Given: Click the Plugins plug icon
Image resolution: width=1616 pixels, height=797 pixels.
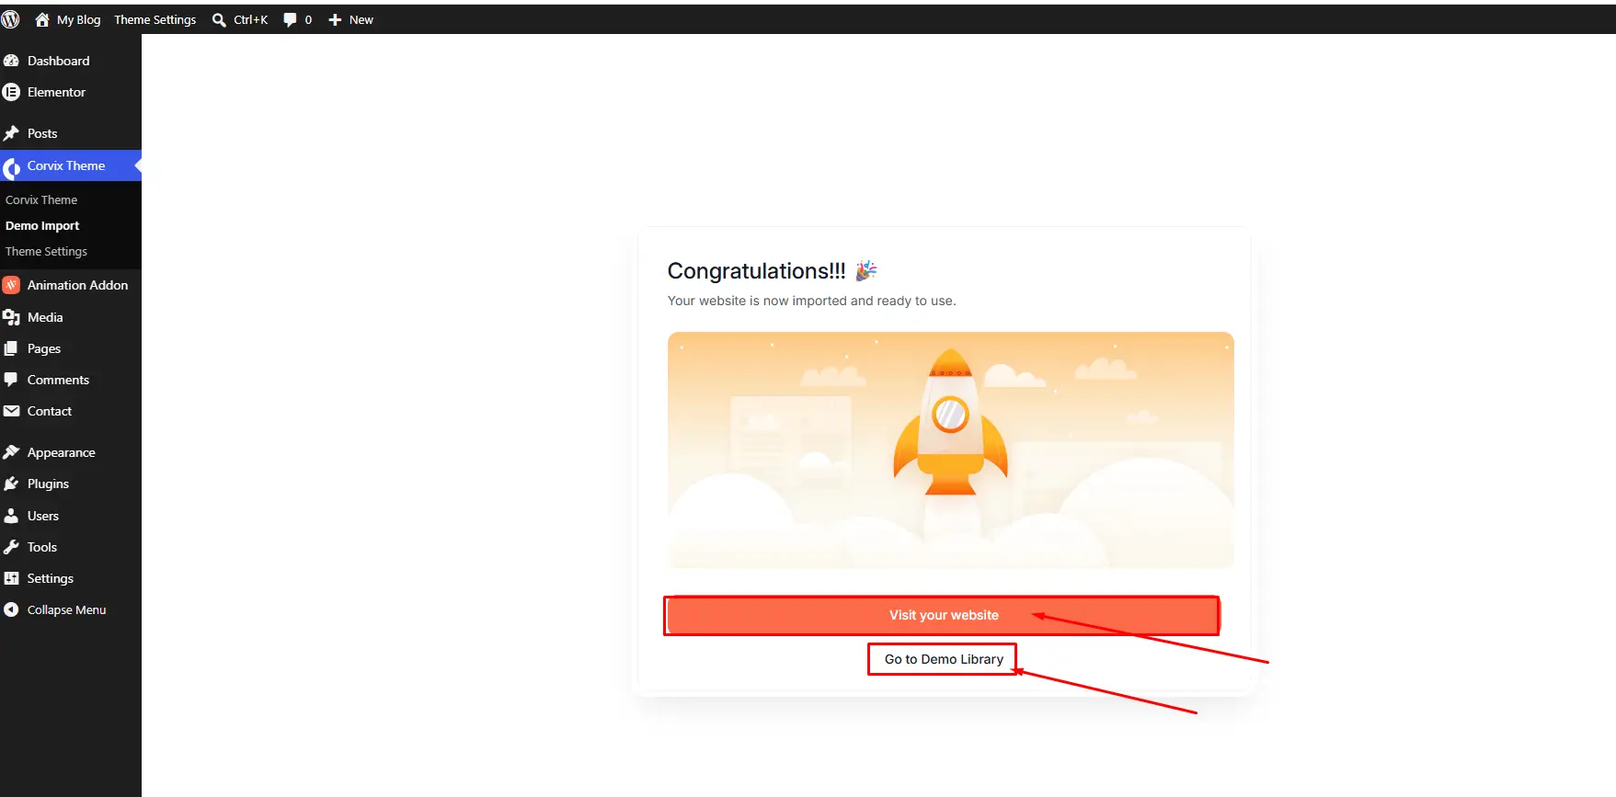Looking at the screenshot, I should pyautogui.click(x=11, y=484).
